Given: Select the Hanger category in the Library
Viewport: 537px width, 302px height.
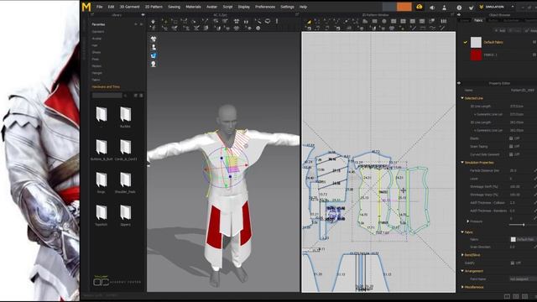Looking at the screenshot, I should click(x=97, y=73).
